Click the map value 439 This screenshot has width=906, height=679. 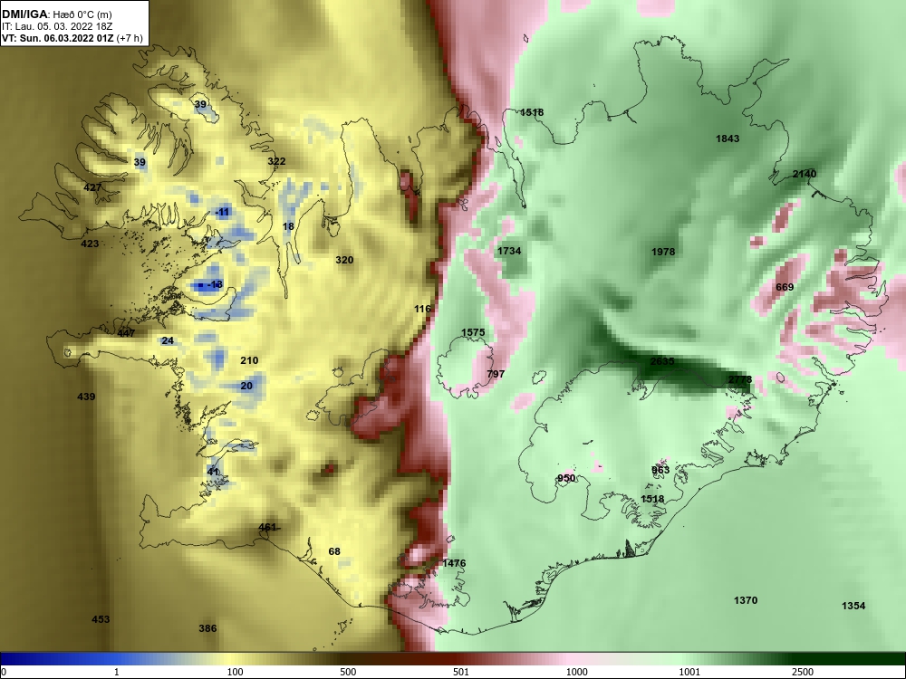click(x=86, y=397)
